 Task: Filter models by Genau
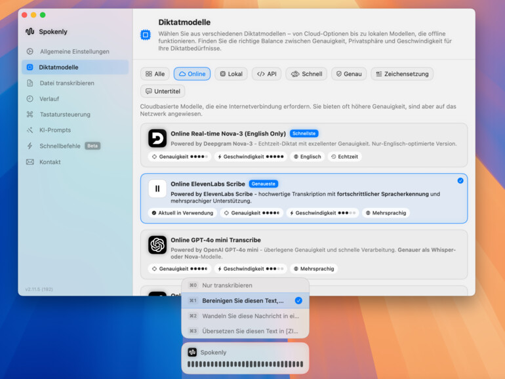coord(349,74)
